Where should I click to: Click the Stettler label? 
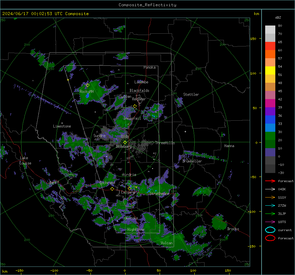[x=191, y=95]
